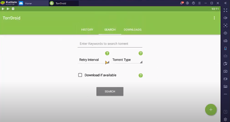Check the Download if available box
The width and height of the screenshot is (230, 122).
[x=80, y=75]
